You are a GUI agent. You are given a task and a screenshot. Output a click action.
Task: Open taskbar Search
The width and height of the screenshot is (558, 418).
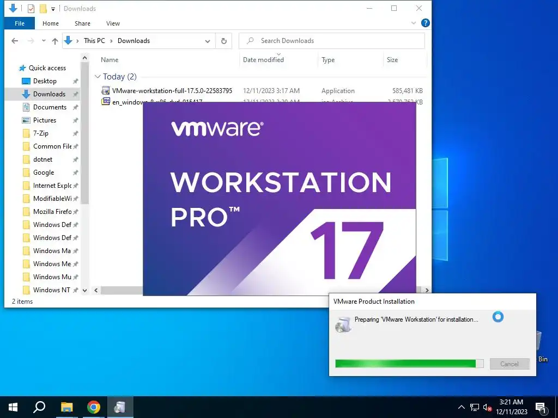point(39,407)
